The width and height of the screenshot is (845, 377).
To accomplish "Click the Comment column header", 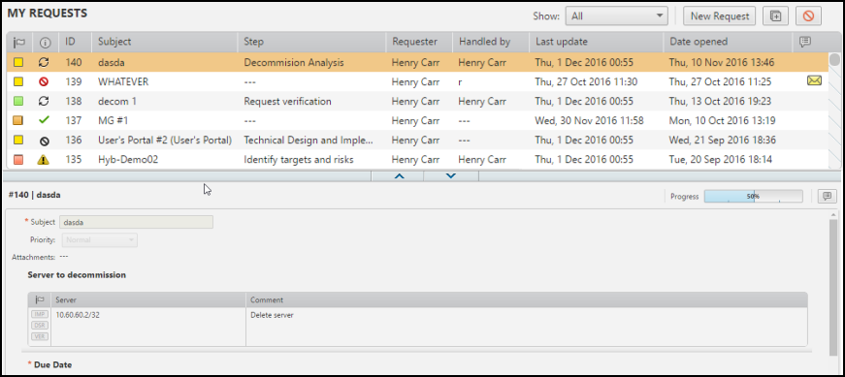I will click(x=527, y=300).
